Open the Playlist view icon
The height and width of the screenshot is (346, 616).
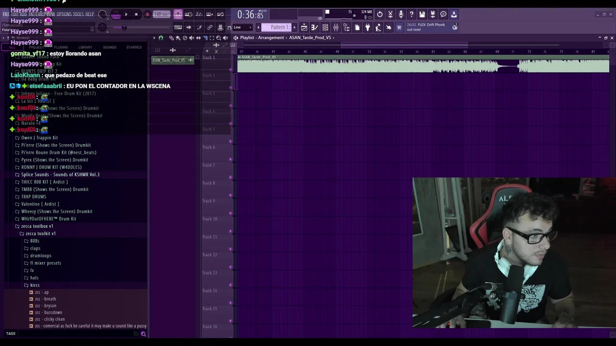pos(304,27)
